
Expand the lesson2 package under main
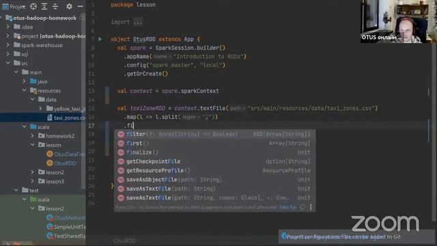tap(33, 172)
